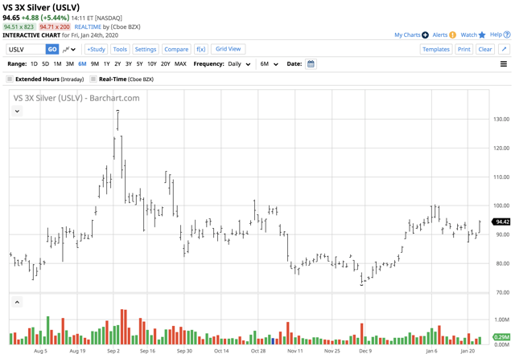Click the VS 3X Silver (USLV) title

(x=41, y=7)
